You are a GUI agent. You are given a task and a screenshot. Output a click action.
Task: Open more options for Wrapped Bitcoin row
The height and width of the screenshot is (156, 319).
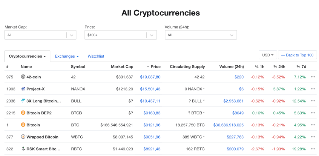coord(313,137)
